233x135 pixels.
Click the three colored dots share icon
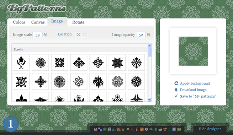click(165, 129)
